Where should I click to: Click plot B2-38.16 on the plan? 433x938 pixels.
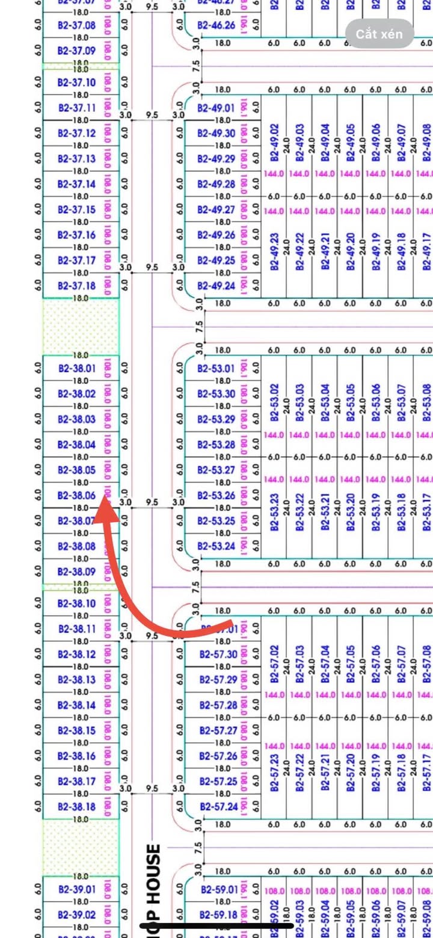click(76, 756)
